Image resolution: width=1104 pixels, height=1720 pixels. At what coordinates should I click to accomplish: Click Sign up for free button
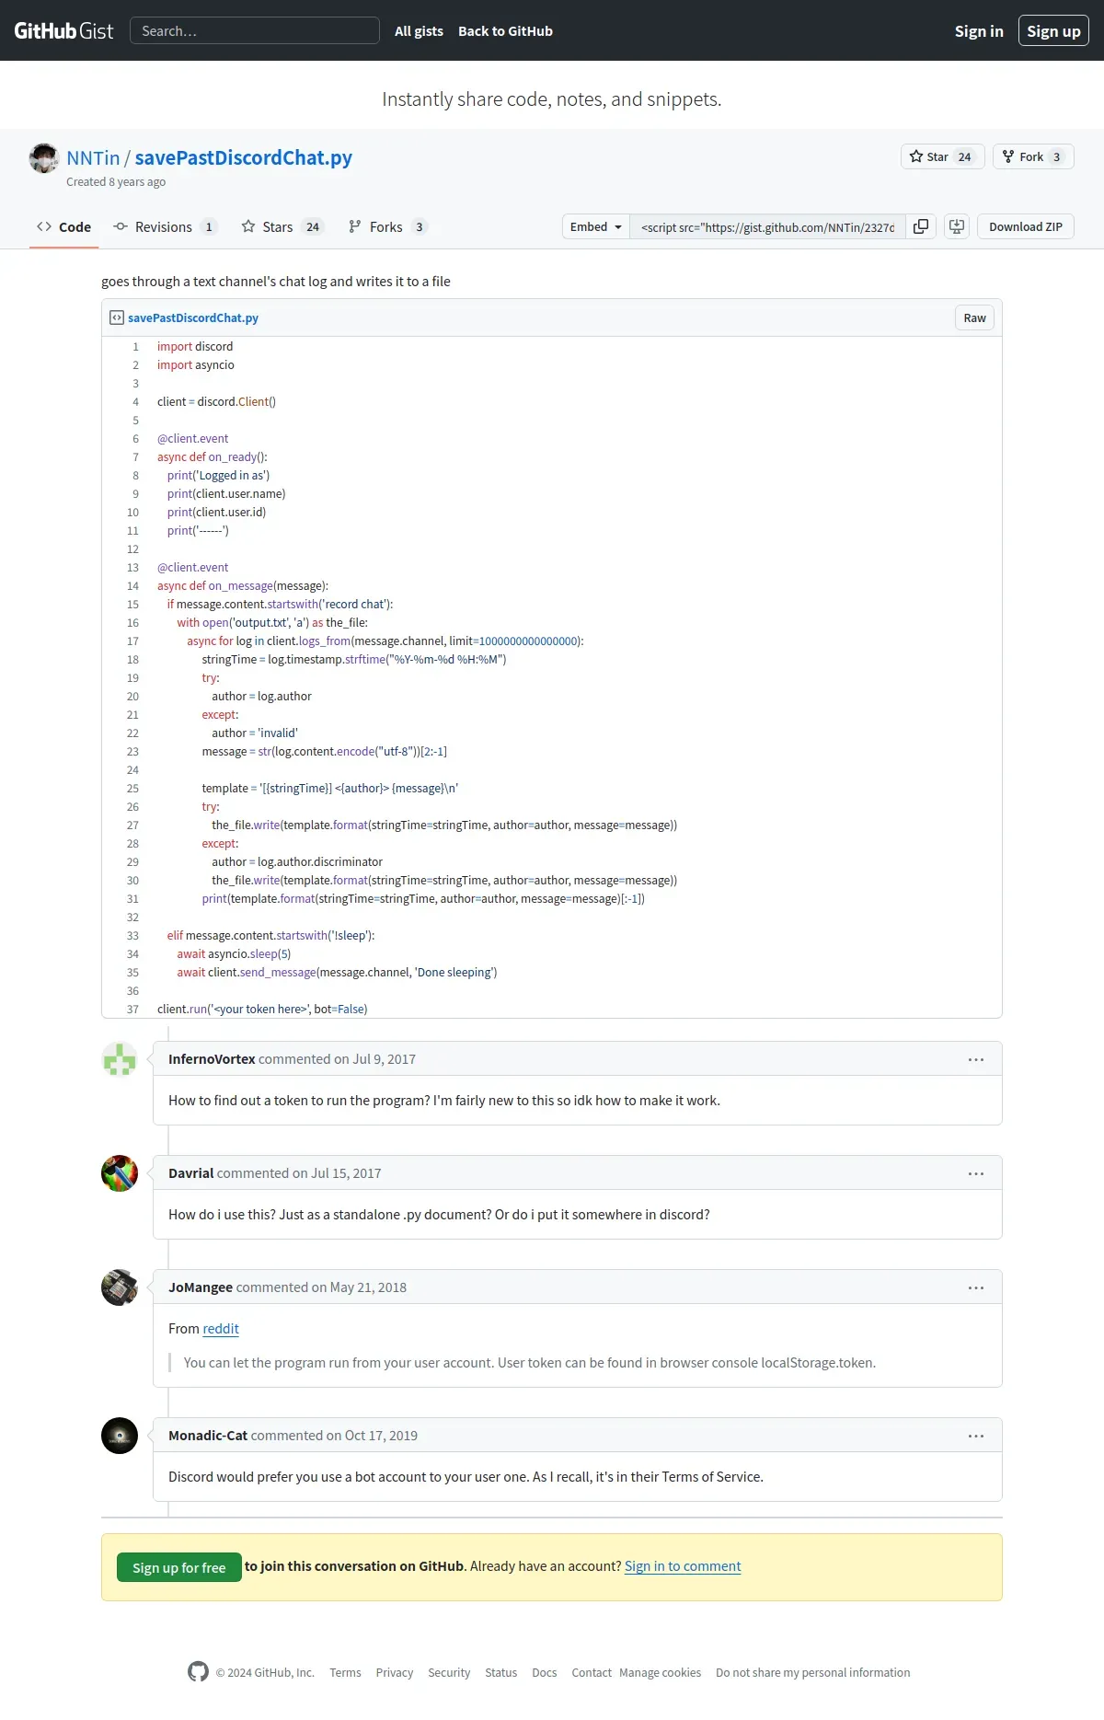pos(179,1567)
